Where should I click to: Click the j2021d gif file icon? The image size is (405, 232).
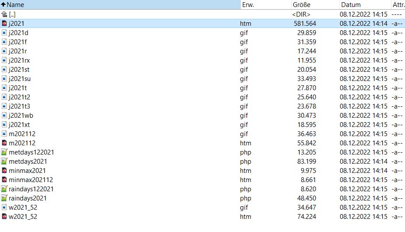[4, 33]
